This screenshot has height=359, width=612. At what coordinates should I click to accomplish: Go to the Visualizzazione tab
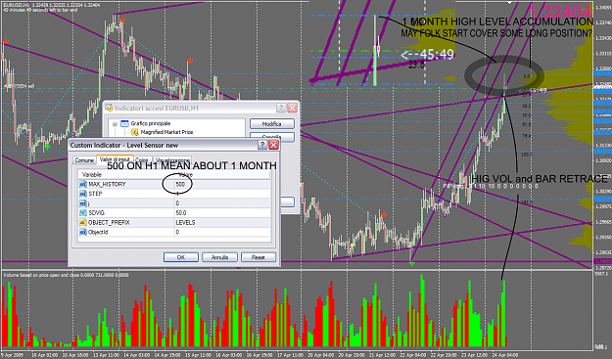(x=172, y=160)
